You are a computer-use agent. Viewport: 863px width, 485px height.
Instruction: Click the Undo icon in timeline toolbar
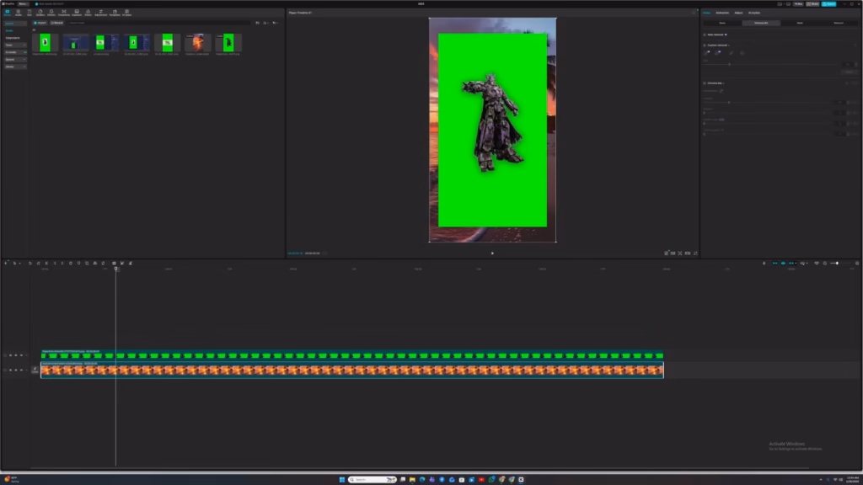click(30, 264)
